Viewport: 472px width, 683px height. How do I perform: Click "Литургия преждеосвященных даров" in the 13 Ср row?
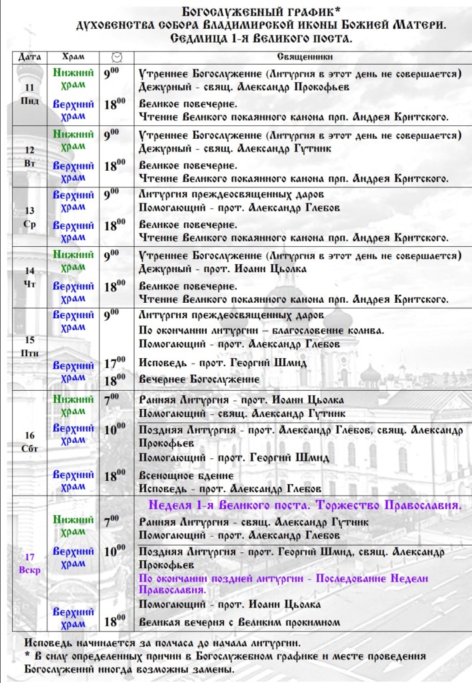pos(231,194)
